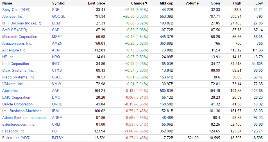268x142 pixels.
Task: Sort by the Volume column header
Action: click(x=192, y=3)
